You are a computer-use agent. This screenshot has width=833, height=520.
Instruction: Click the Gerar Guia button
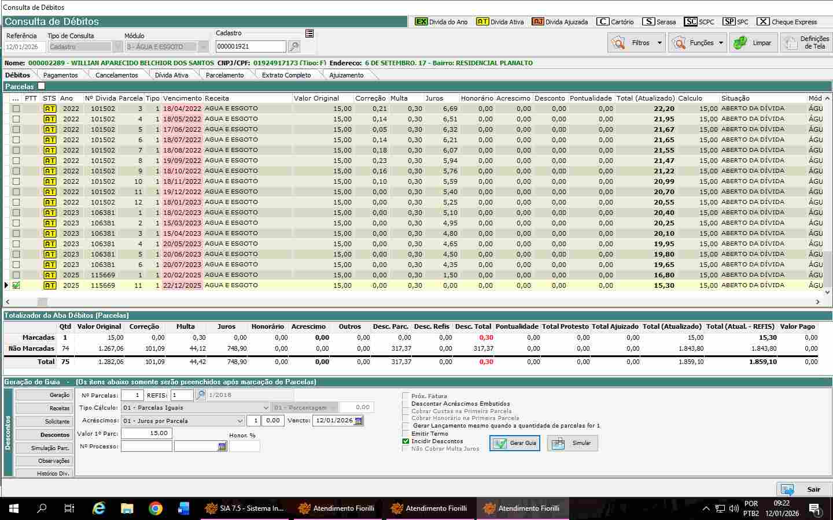(515, 443)
